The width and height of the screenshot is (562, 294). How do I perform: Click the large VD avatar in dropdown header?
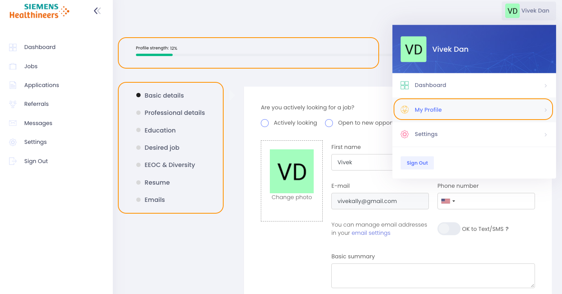point(414,49)
